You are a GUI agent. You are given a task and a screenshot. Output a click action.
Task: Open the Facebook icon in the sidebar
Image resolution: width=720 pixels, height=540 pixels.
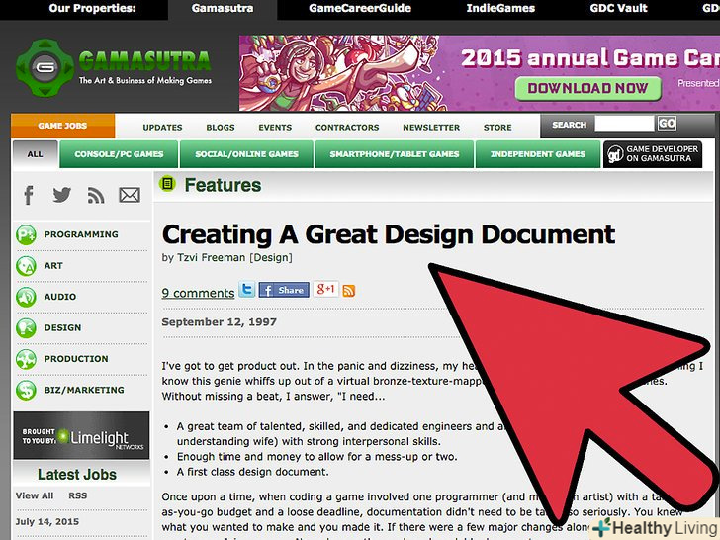(29, 195)
